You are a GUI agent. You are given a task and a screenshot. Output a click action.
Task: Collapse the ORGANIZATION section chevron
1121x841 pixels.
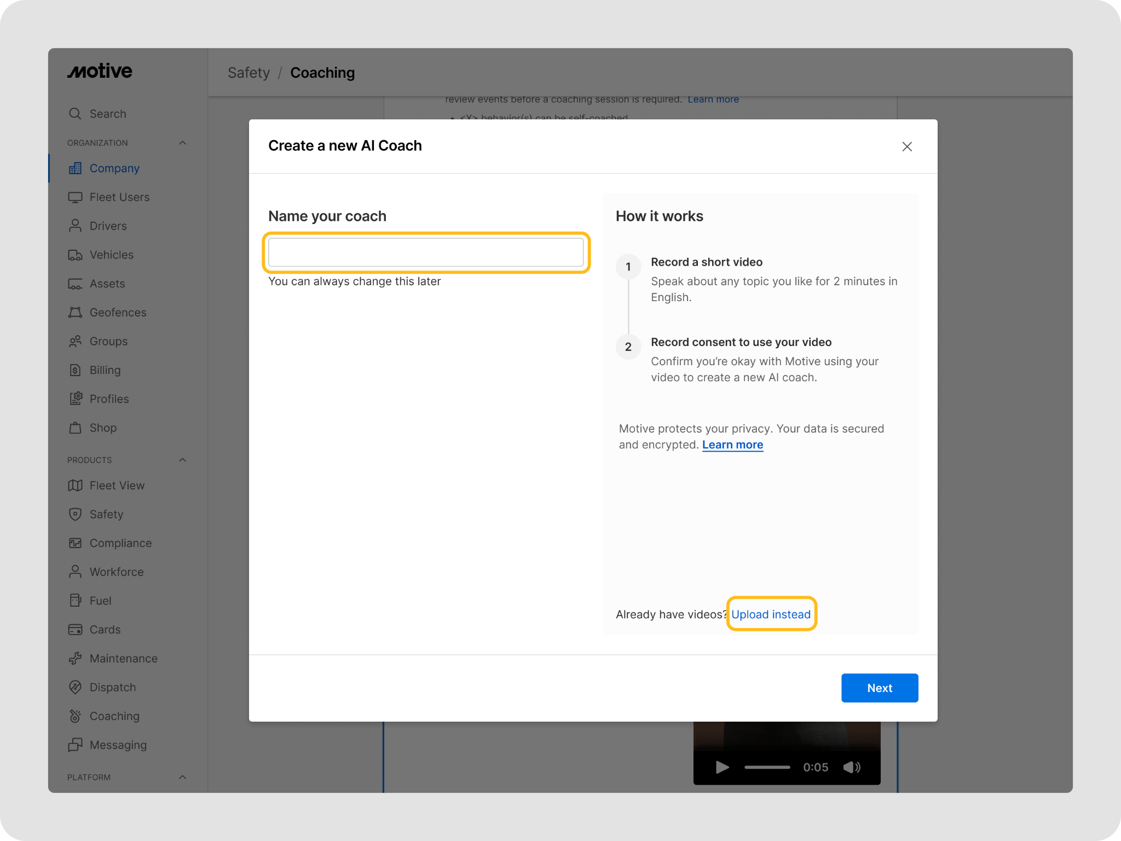183,143
